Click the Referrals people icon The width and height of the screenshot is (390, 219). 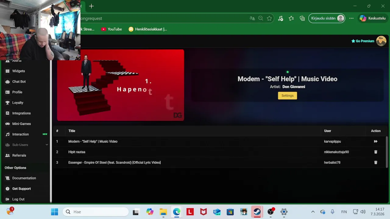[x=7, y=155]
